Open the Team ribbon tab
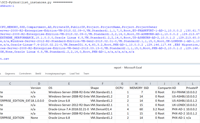 point(86,73)
